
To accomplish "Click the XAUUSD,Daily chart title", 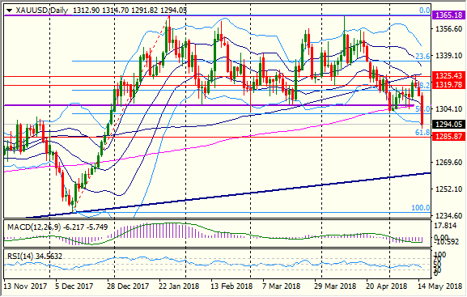I will (x=42, y=11).
